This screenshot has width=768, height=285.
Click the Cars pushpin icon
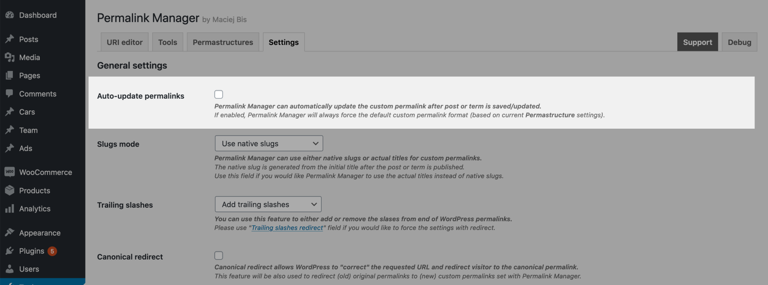pos(10,112)
